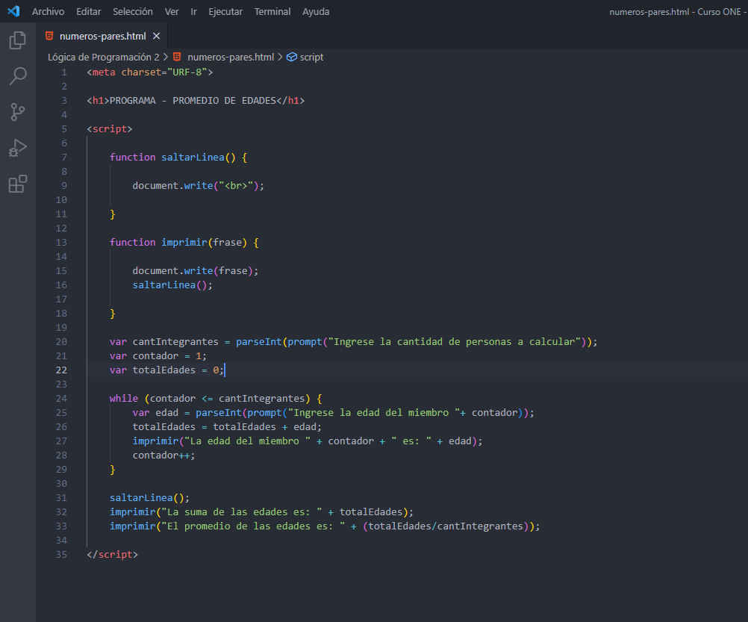The image size is (748, 622).
Task: Open the Search view in activity bar
Action: [x=18, y=76]
